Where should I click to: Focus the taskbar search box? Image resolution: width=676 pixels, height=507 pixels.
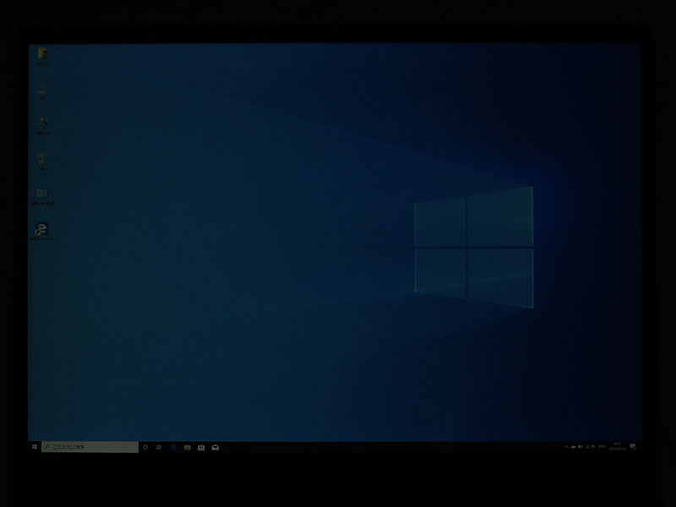90,447
